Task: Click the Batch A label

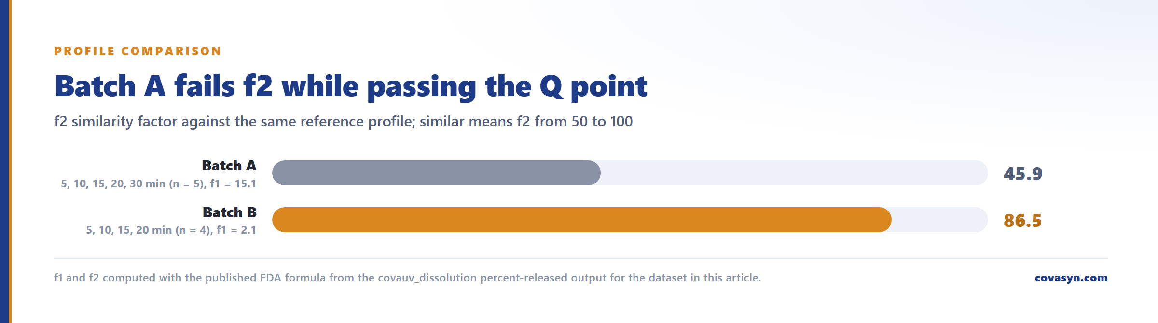Action: (229, 166)
